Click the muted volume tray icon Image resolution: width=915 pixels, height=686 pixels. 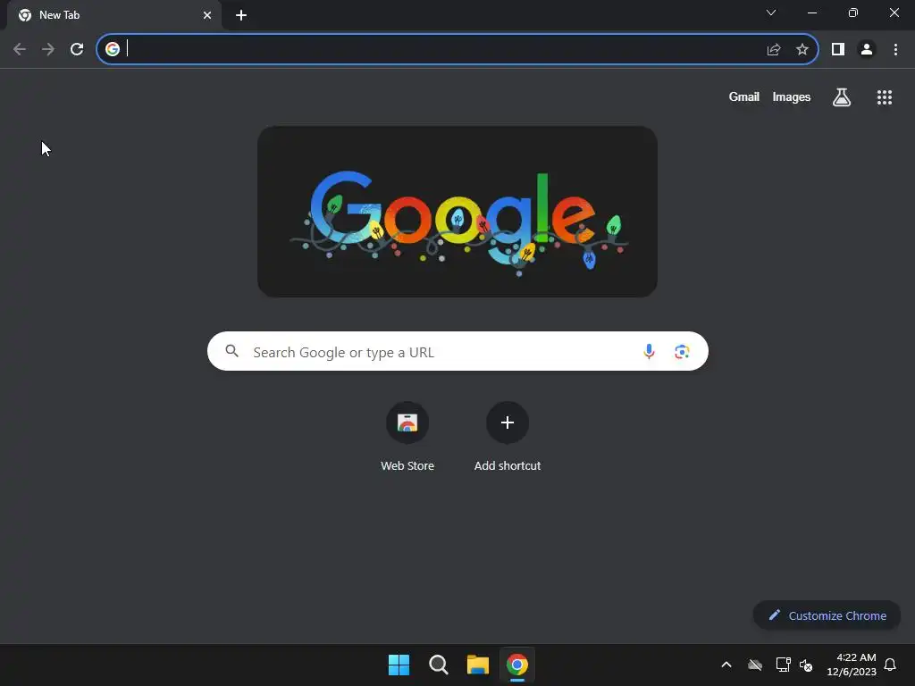(806, 665)
